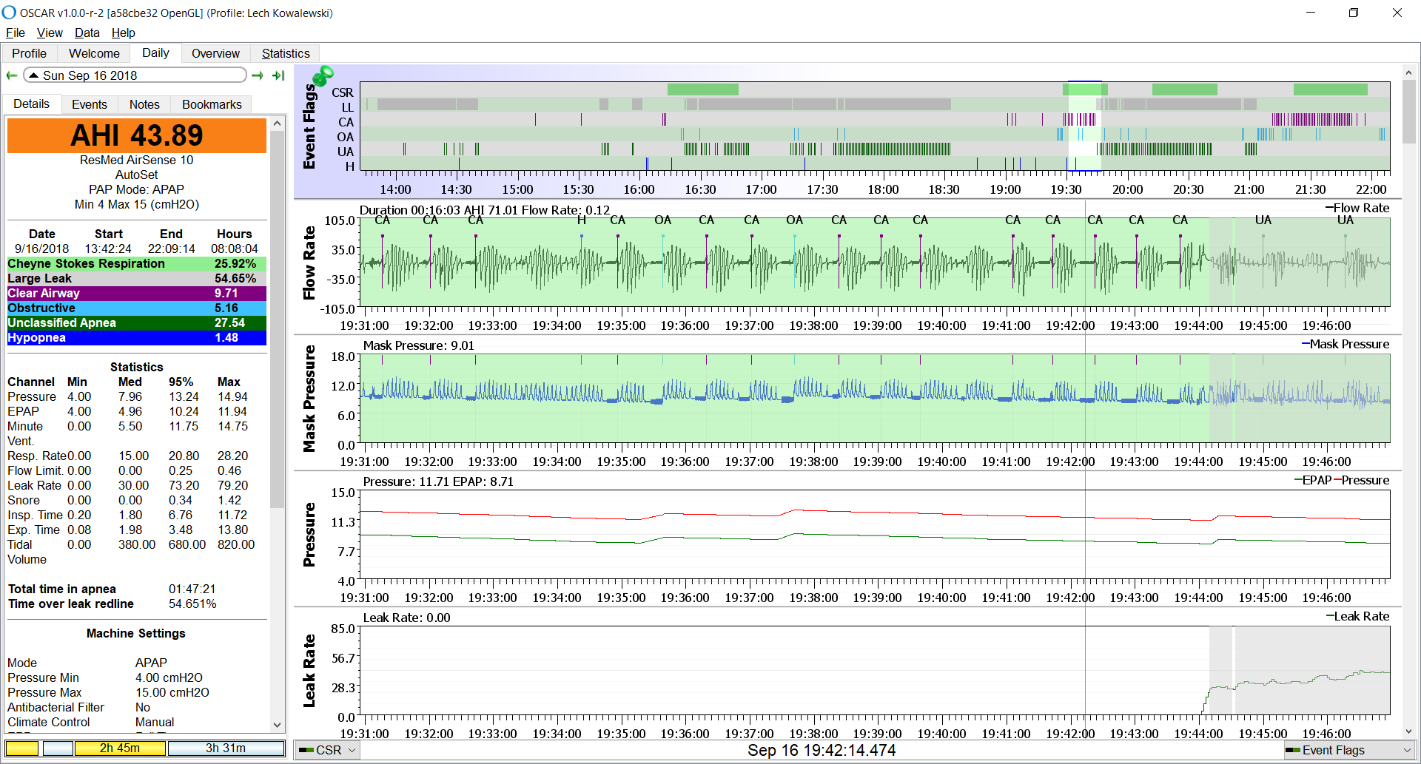1421x764 pixels.
Task: Open the View menu
Action: 50,33
